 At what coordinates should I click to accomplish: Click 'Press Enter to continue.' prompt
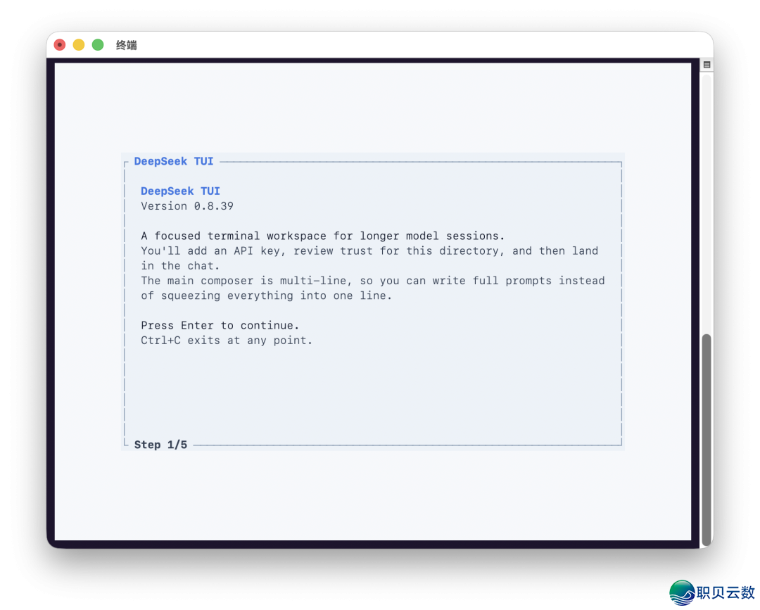(220, 326)
